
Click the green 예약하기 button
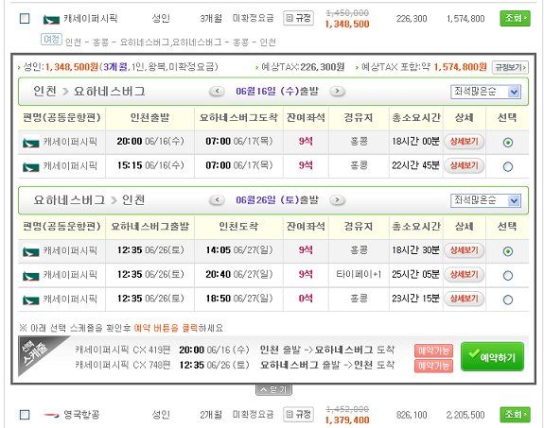[x=492, y=356]
